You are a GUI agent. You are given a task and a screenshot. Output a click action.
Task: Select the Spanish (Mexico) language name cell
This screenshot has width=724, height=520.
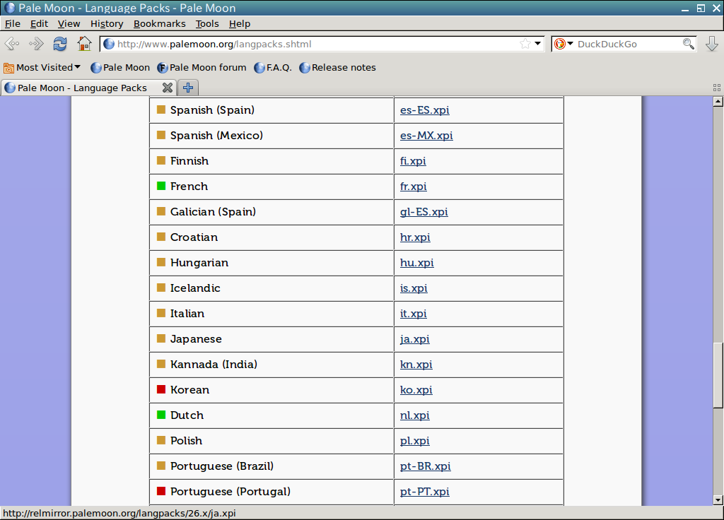(271, 136)
